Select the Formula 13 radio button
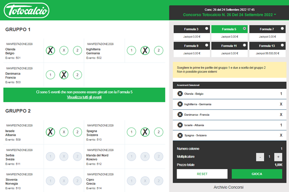 (281, 45)
